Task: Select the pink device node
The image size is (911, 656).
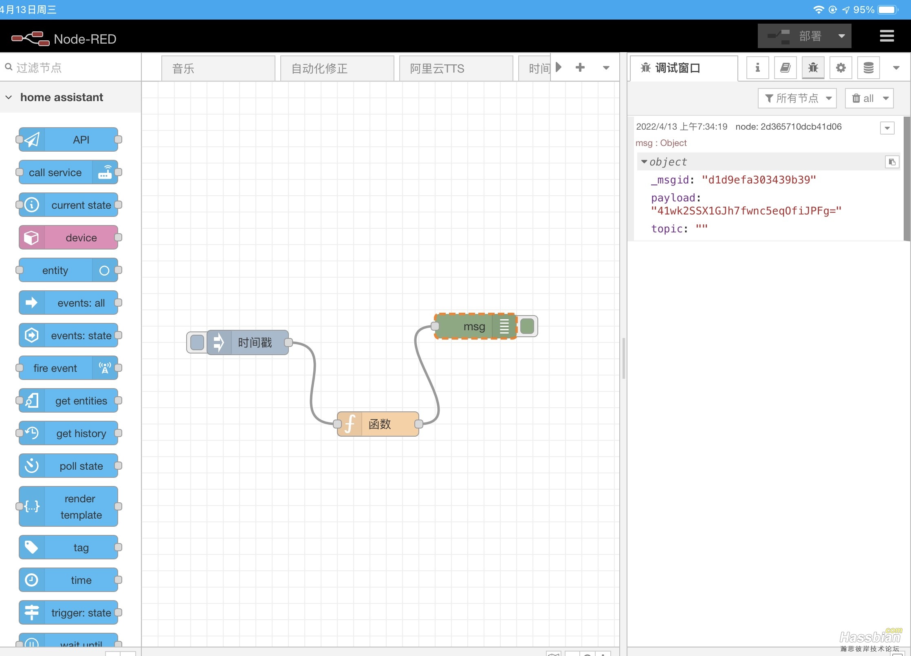Action: click(x=68, y=238)
